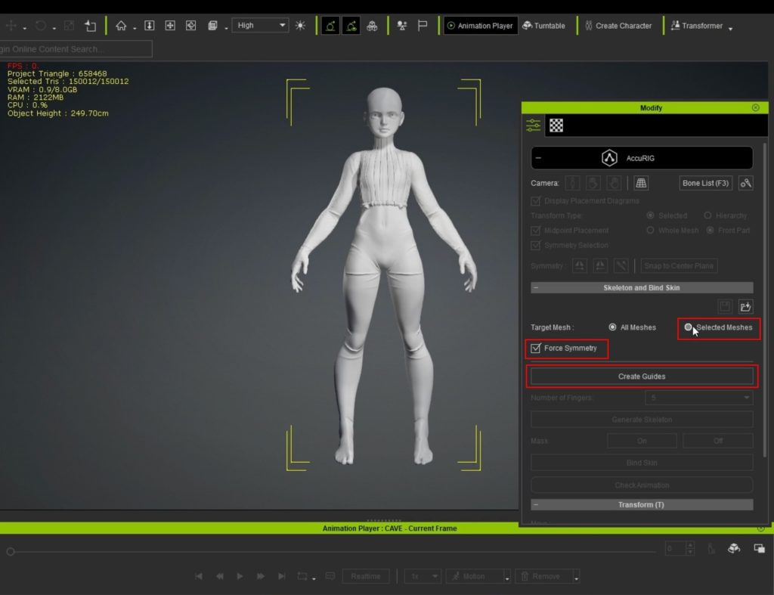774x595 pixels.
Task: Click the sliders Modify tab icon
Action: pyautogui.click(x=534, y=126)
